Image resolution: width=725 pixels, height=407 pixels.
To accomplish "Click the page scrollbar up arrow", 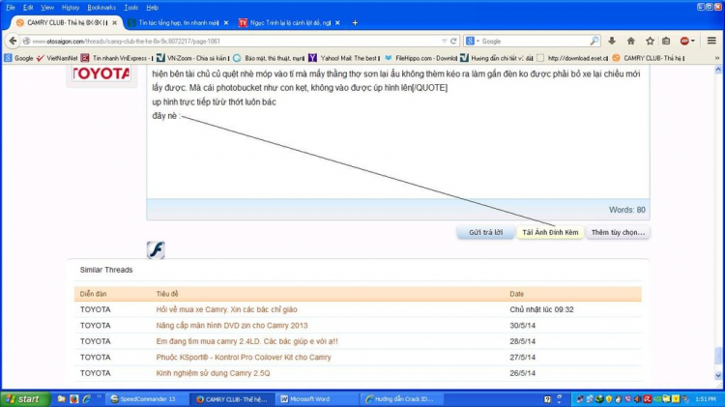I will click(718, 70).
